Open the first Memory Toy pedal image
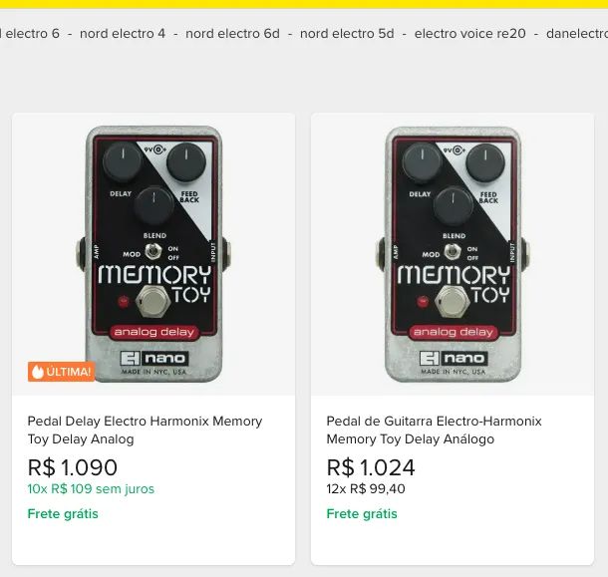The height and width of the screenshot is (577, 608). pos(153,254)
